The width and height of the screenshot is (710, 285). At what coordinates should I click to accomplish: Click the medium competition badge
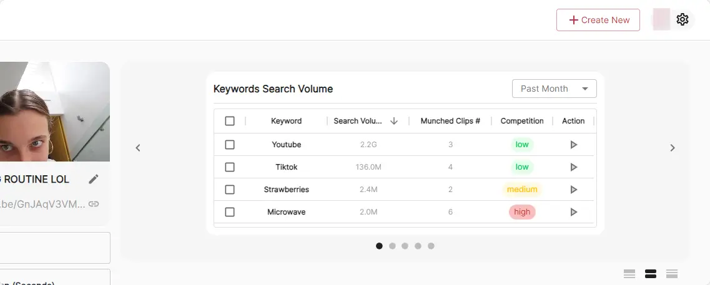point(522,190)
